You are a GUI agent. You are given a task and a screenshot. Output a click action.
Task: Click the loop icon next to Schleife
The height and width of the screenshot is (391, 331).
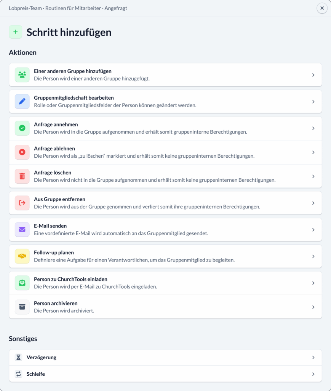18,374
